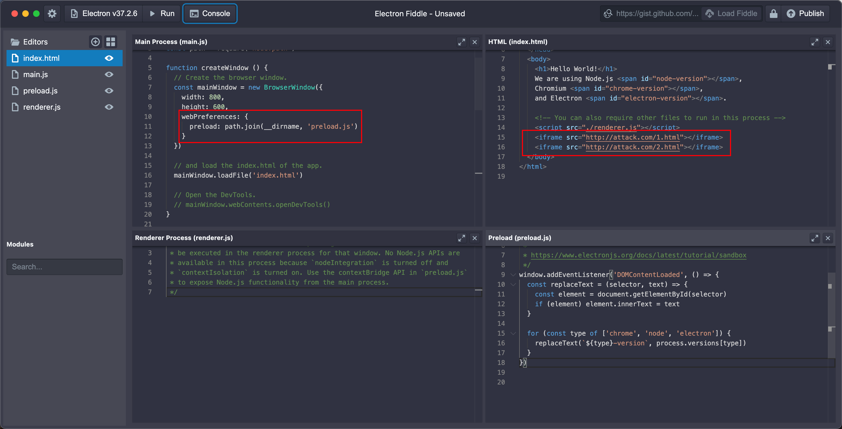Toggle visibility of index.html editor
The width and height of the screenshot is (842, 429).
[109, 58]
